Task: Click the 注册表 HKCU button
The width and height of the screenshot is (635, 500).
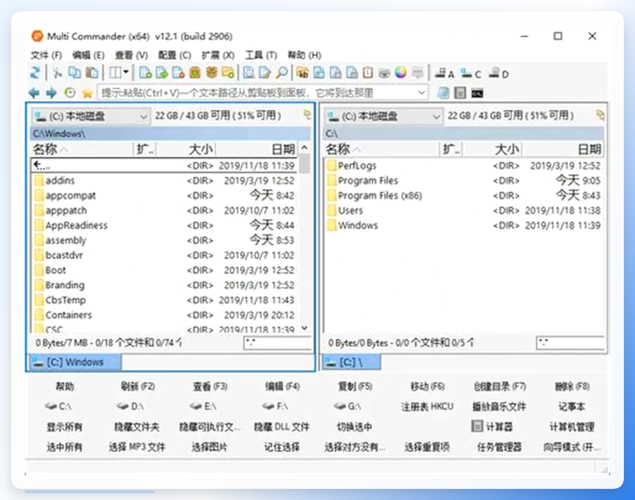Action: (427, 406)
